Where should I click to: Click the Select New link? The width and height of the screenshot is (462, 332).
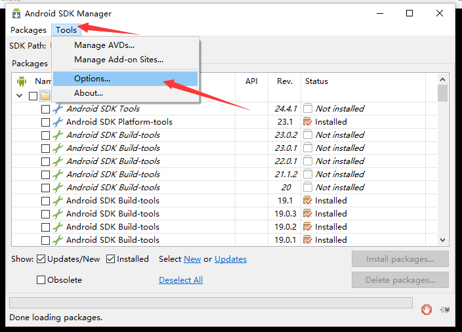pyautogui.click(x=192, y=259)
